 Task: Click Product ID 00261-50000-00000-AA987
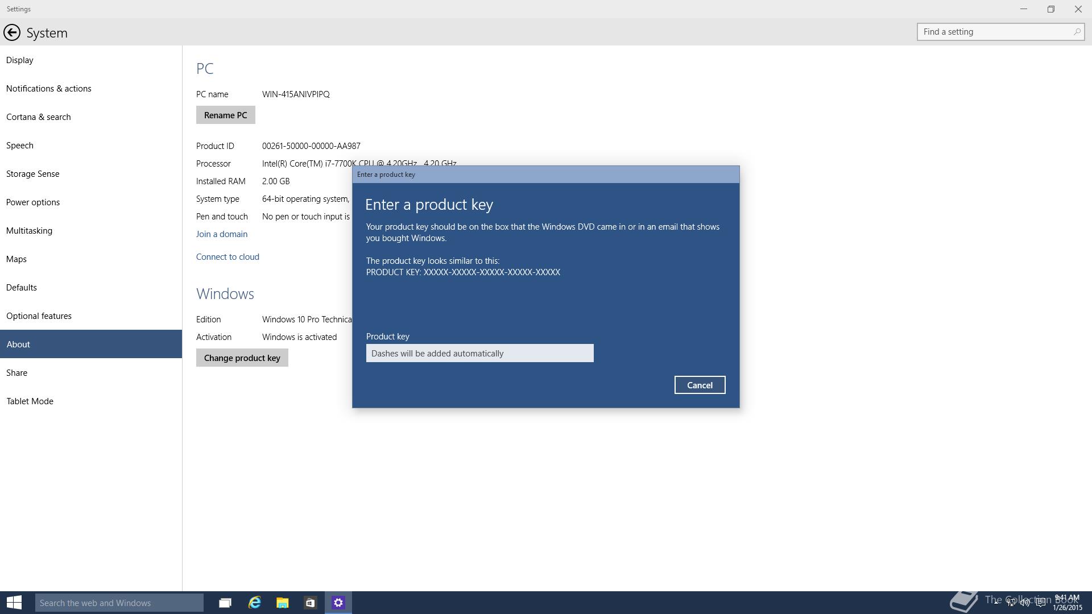311,146
